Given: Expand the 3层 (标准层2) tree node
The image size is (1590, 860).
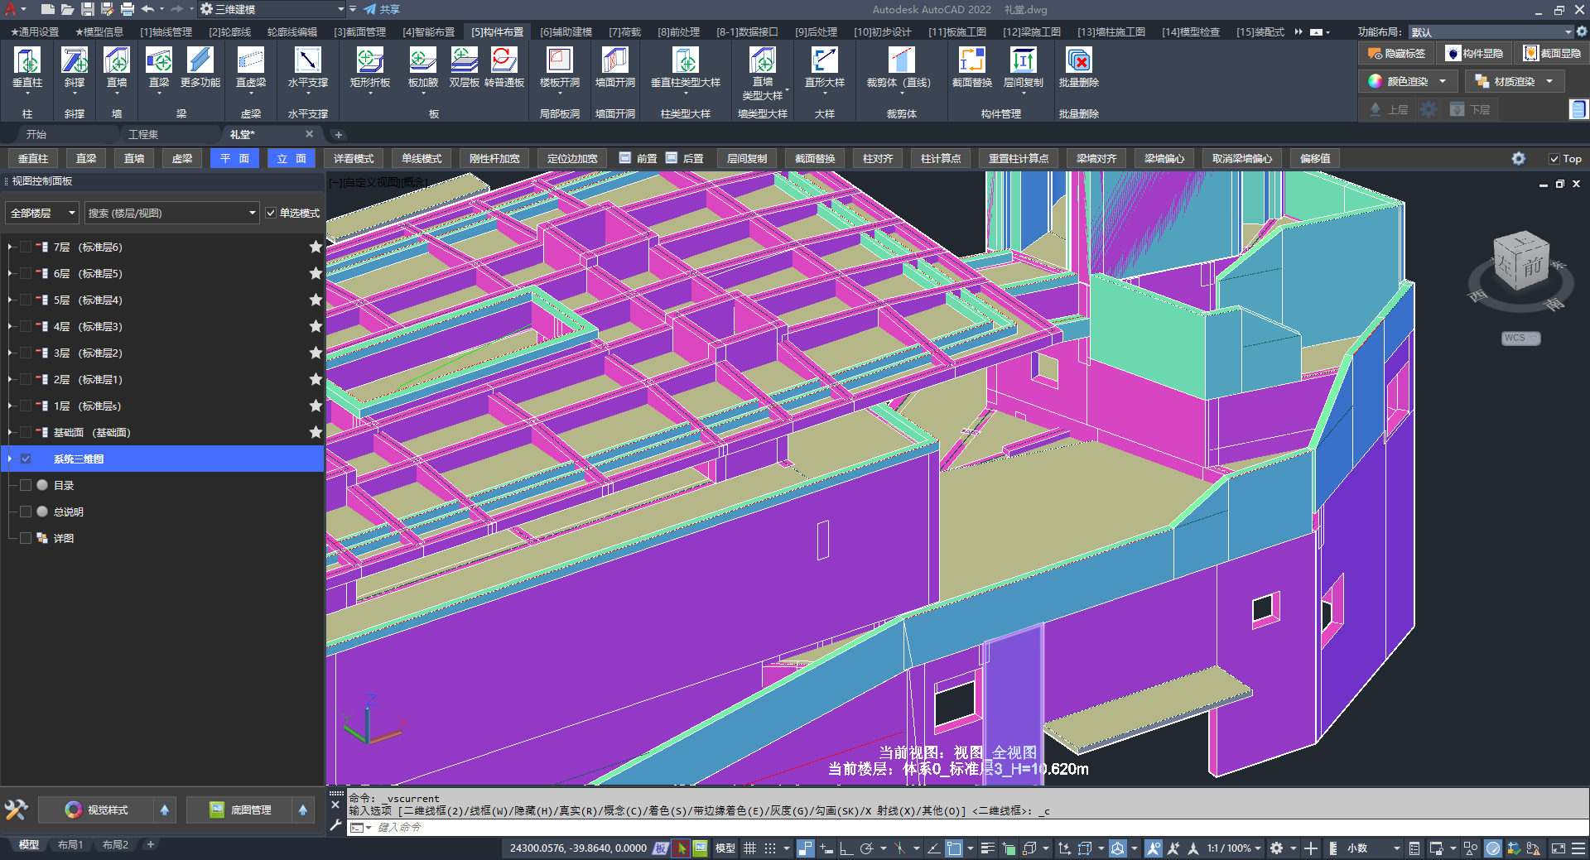Looking at the screenshot, I should (x=10, y=353).
